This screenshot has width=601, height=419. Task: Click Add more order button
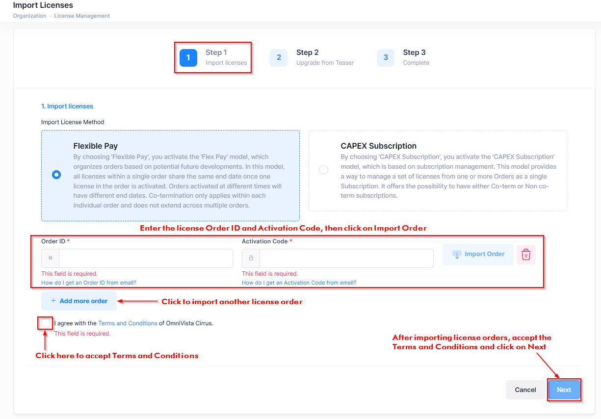click(79, 301)
